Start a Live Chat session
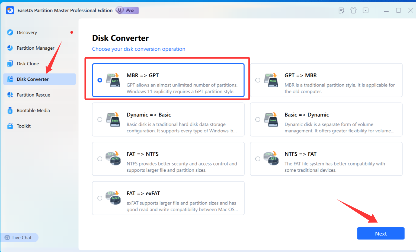Screen dimensions: 416x252 (x=20, y=238)
